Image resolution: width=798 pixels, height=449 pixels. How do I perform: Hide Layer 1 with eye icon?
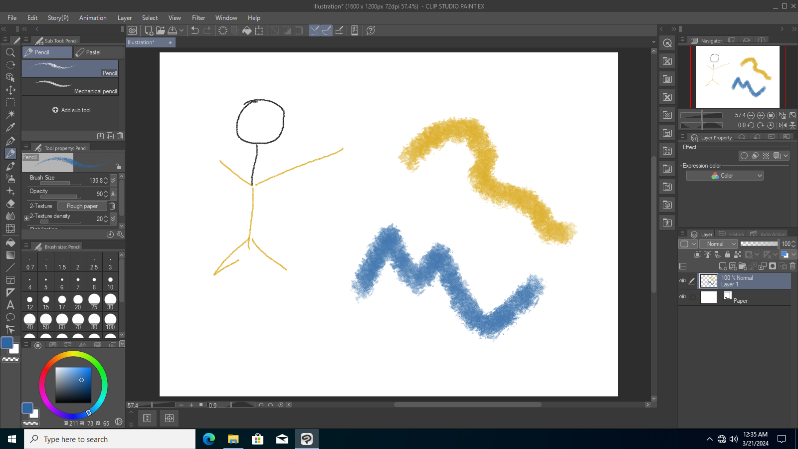[683, 281]
